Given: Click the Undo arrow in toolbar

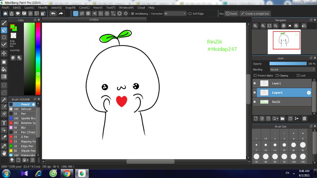Looking at the screenshot, I should tap(53, 14).
